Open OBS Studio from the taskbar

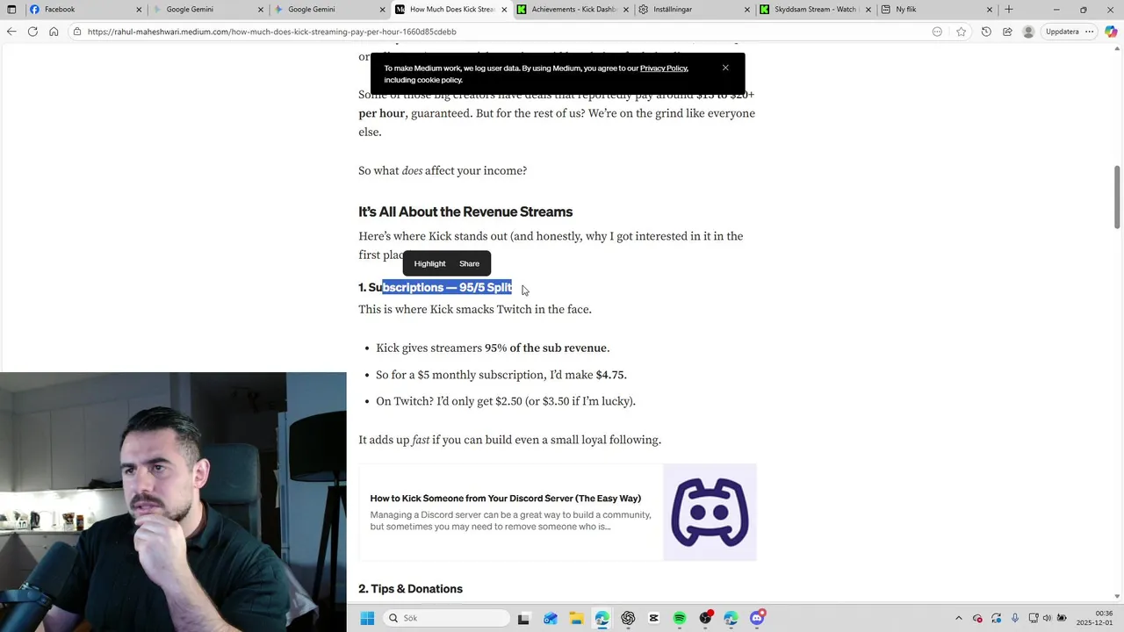click(x=705, y=618)
